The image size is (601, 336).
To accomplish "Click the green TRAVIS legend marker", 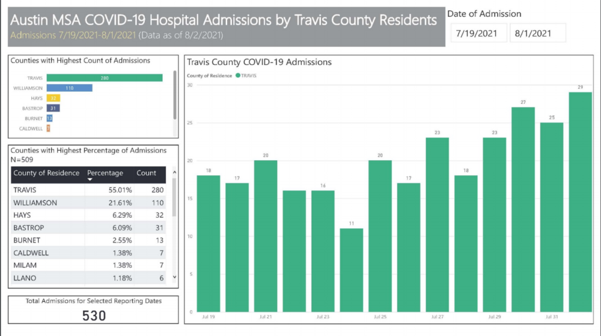I will [x=238, y=76].
